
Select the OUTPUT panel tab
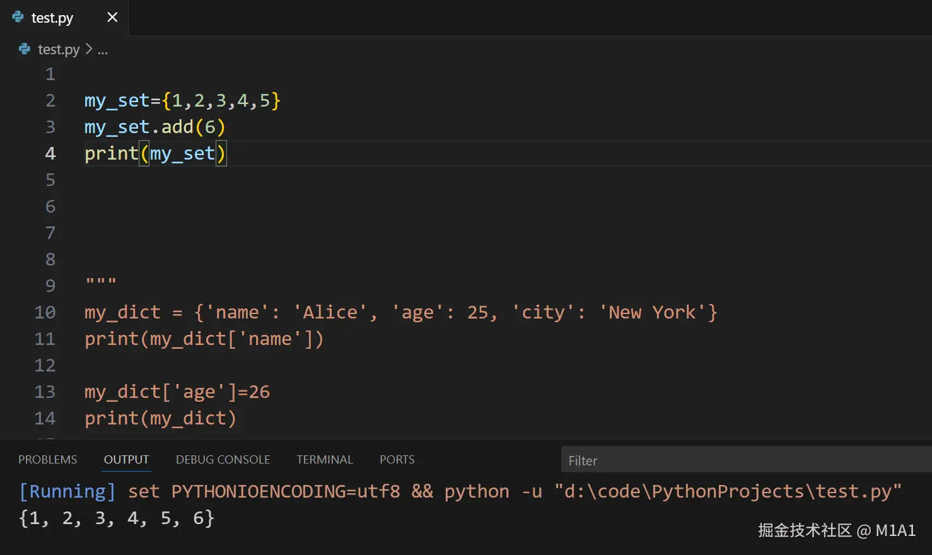point(127,460)
